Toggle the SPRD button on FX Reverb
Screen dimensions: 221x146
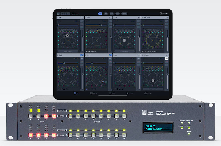tap(167, 59)
